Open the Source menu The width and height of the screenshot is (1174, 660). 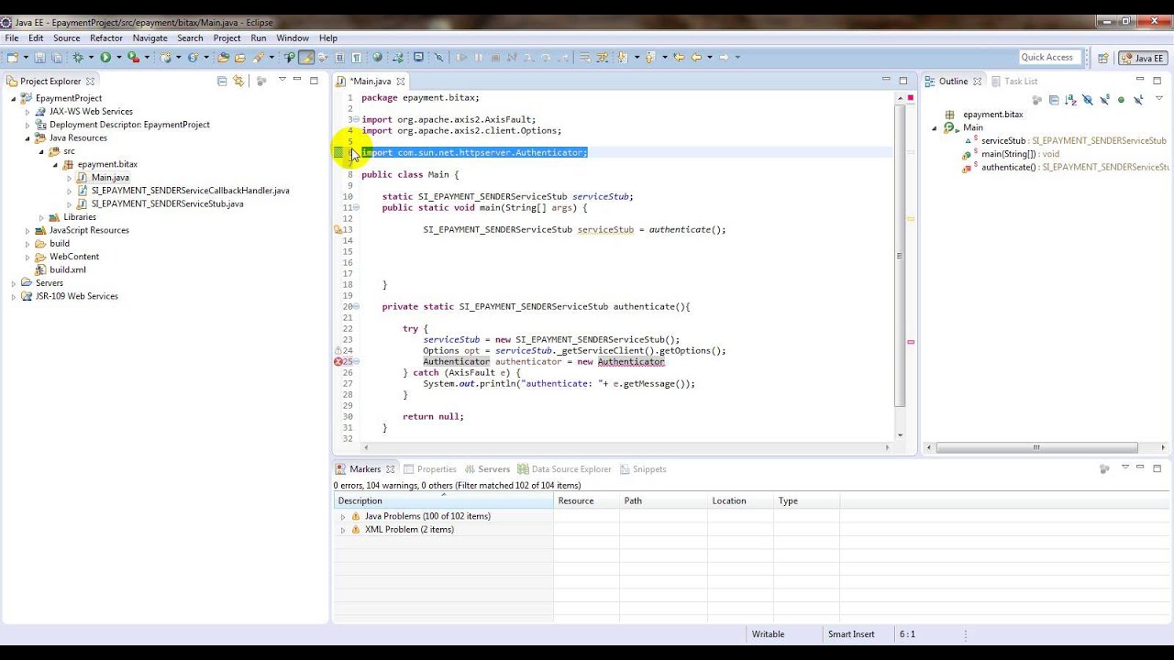pos(66,38)
